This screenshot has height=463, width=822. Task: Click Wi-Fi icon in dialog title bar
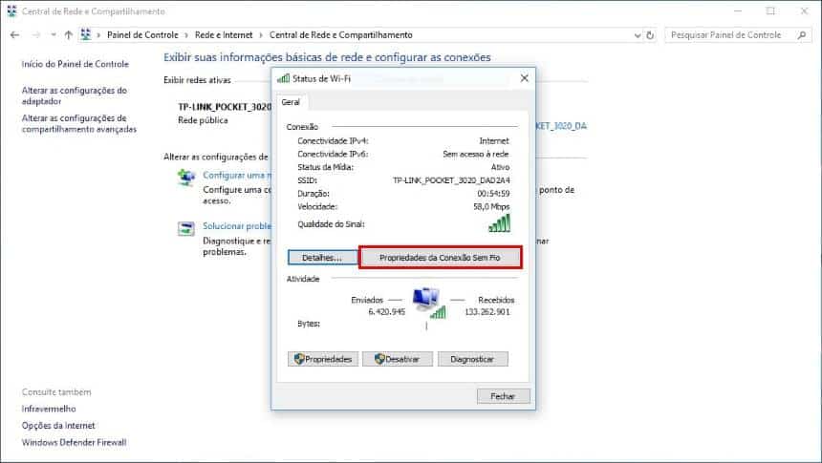pyautogui.click(x=283, y=78)
